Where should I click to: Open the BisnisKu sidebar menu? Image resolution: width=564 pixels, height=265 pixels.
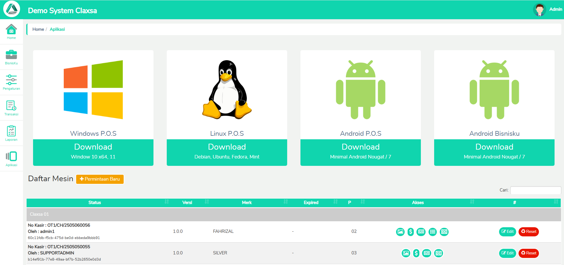tap(11, 57)
